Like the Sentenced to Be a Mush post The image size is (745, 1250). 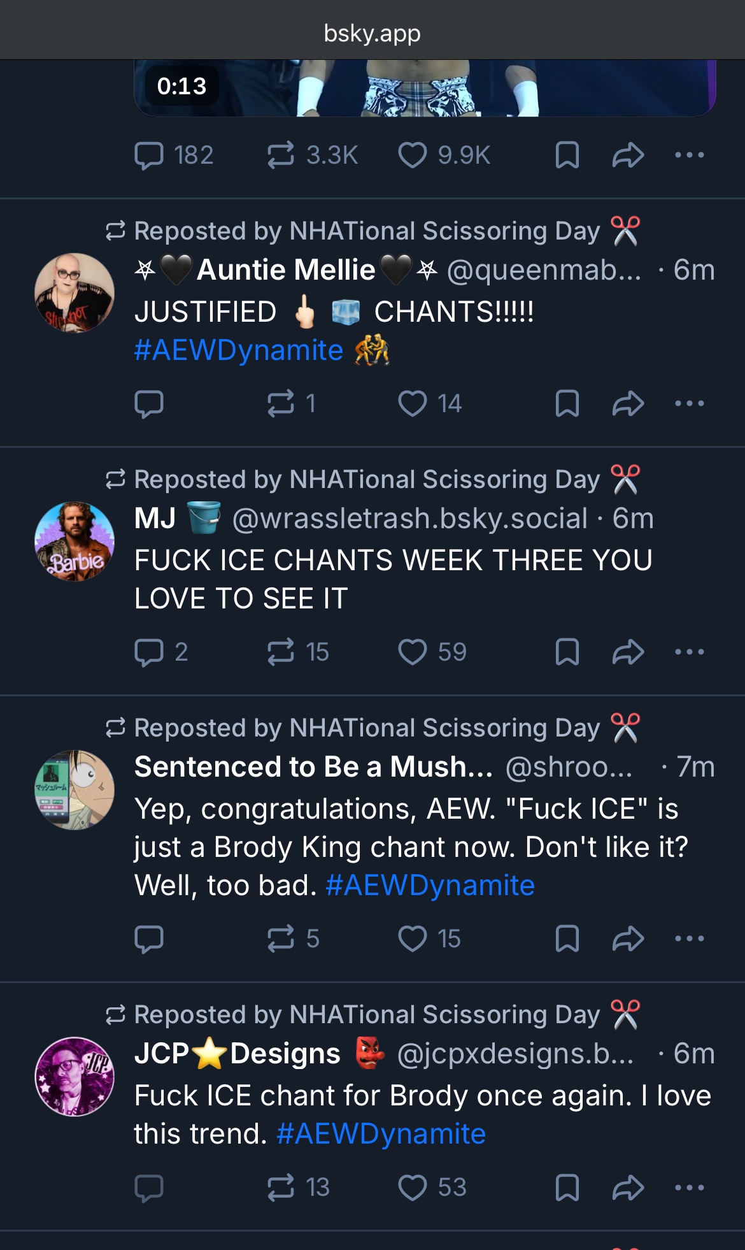(x=412, y=938)
